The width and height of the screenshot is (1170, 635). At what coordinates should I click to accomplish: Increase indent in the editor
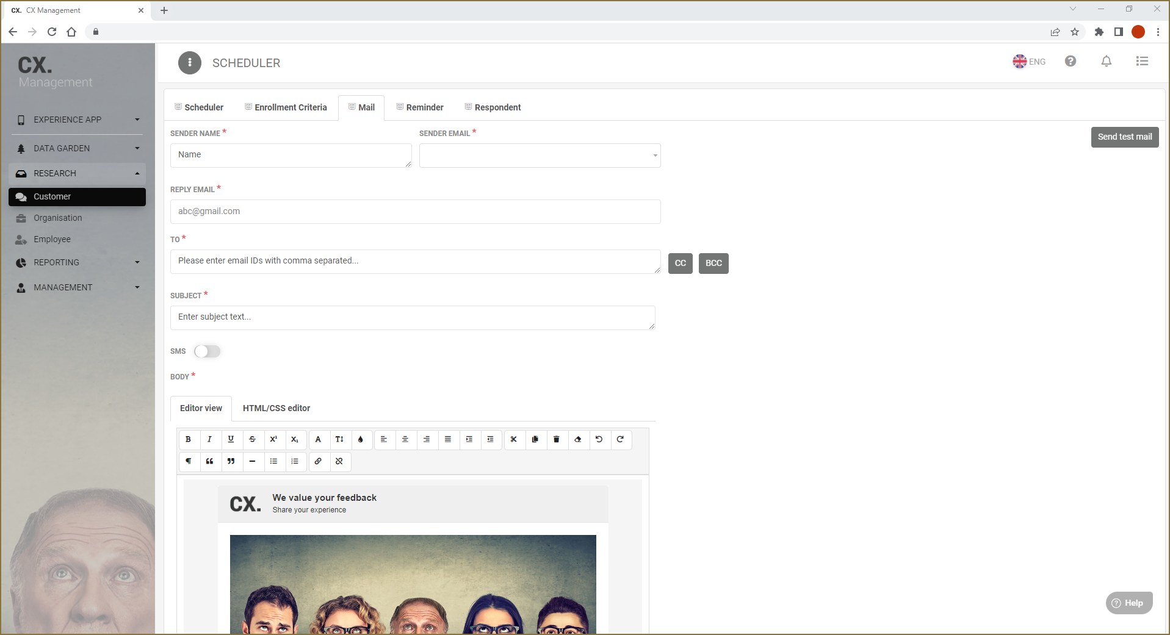point(469,439)
